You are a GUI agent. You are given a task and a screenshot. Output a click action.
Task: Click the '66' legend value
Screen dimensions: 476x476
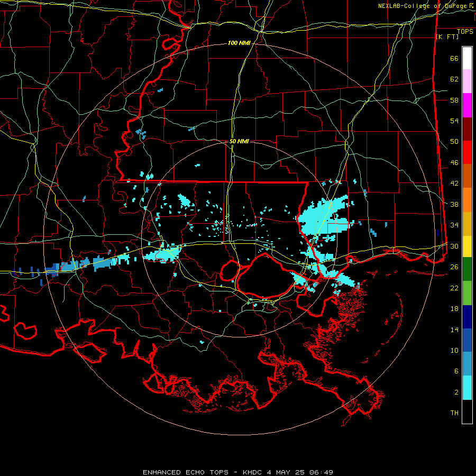[x=454, y=58]
